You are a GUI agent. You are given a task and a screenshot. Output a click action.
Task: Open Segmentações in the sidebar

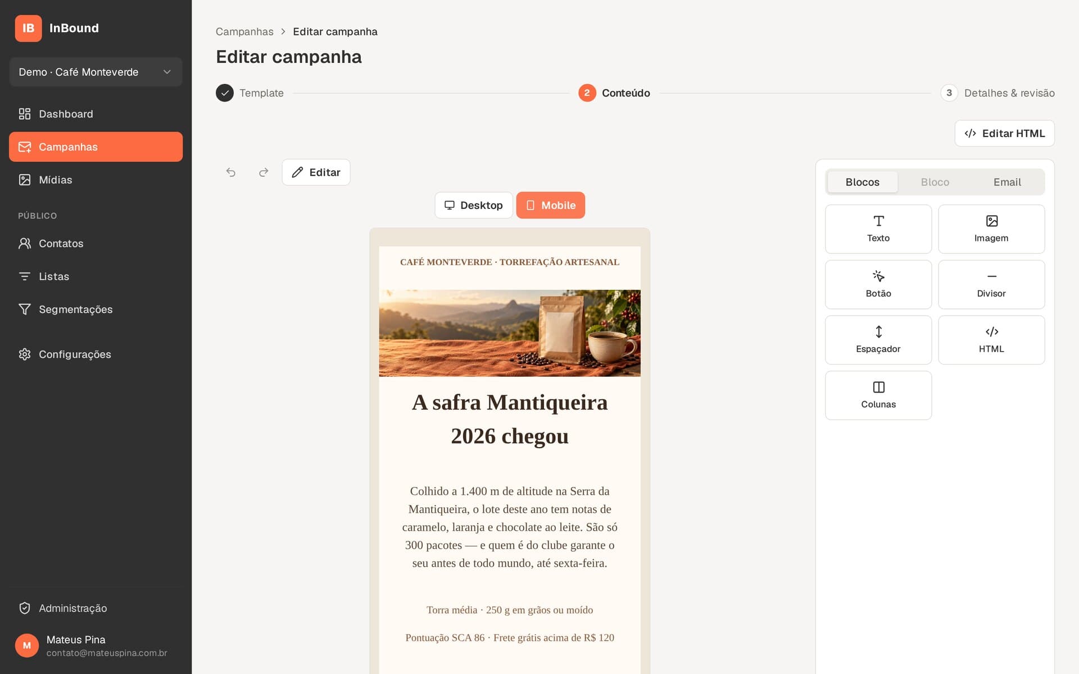[x=96, y=309]
